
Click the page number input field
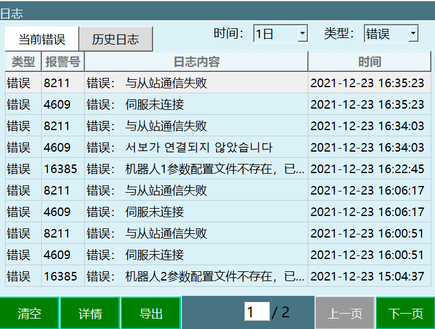(x=256, y=312)
